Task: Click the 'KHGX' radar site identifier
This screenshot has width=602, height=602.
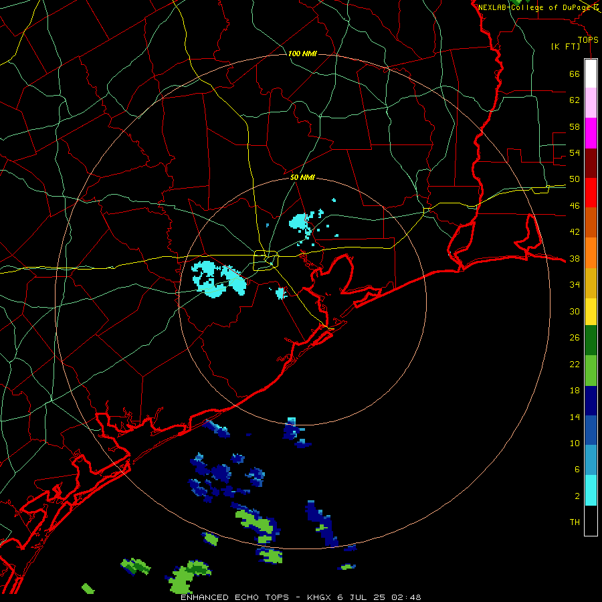Action: click(320, 597)
